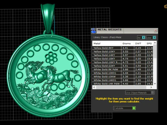167x125 pixels.
Task: Select the Yellow Gold:22KY row
Action: [x=123, y=66]
